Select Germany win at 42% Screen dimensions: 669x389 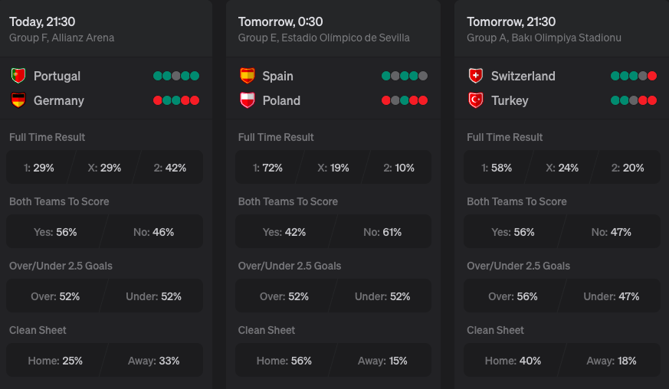coord(170,168)
